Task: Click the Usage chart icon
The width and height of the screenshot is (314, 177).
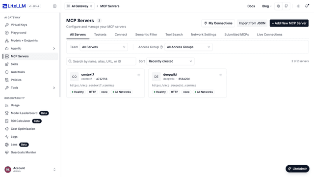Action: (x=7, y=105)
